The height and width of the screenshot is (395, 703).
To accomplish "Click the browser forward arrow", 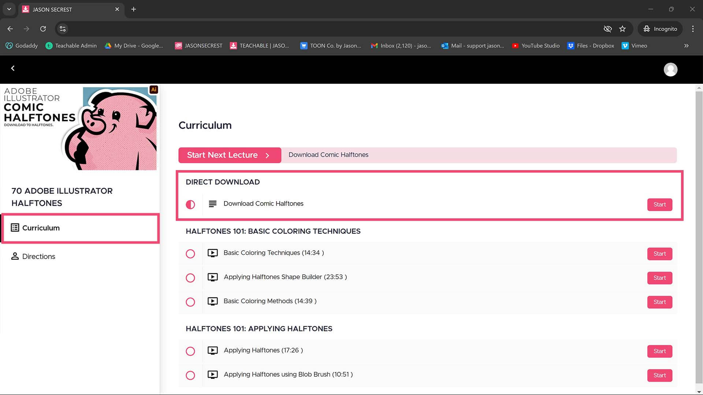I will point(26,29).
